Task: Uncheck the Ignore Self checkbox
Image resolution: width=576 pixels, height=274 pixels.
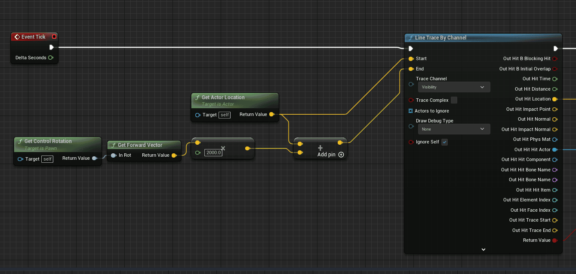Action: tap(445, 142)
